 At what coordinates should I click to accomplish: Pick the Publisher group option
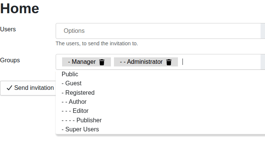(x=81, y=120)
